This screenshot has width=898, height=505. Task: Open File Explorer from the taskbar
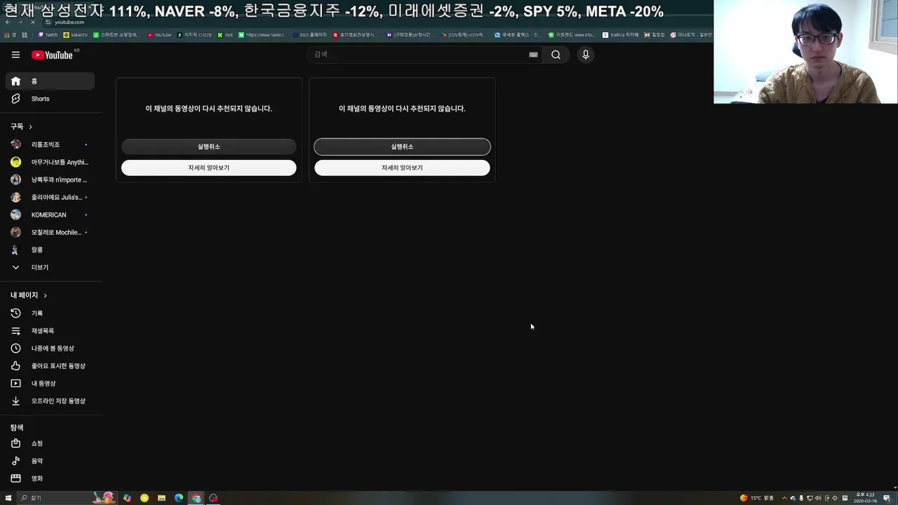pos(161,498)
